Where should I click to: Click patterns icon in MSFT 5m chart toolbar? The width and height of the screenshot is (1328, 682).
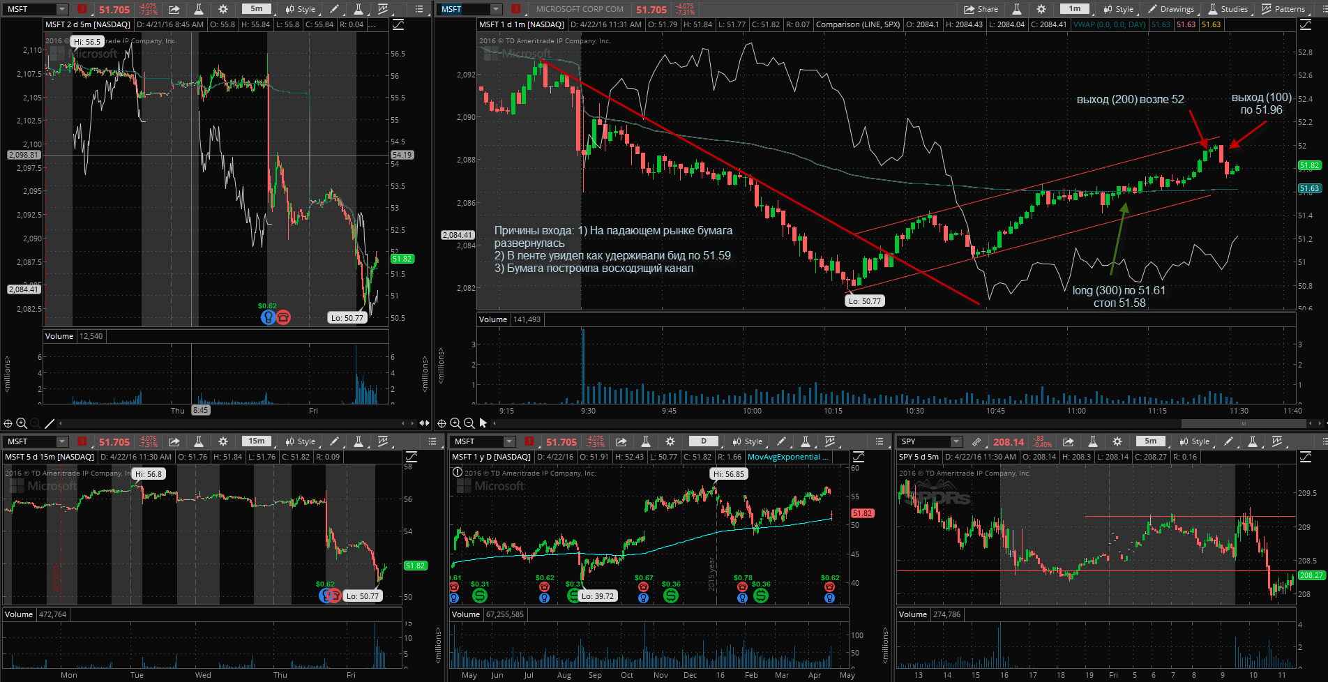coord(383,9)
